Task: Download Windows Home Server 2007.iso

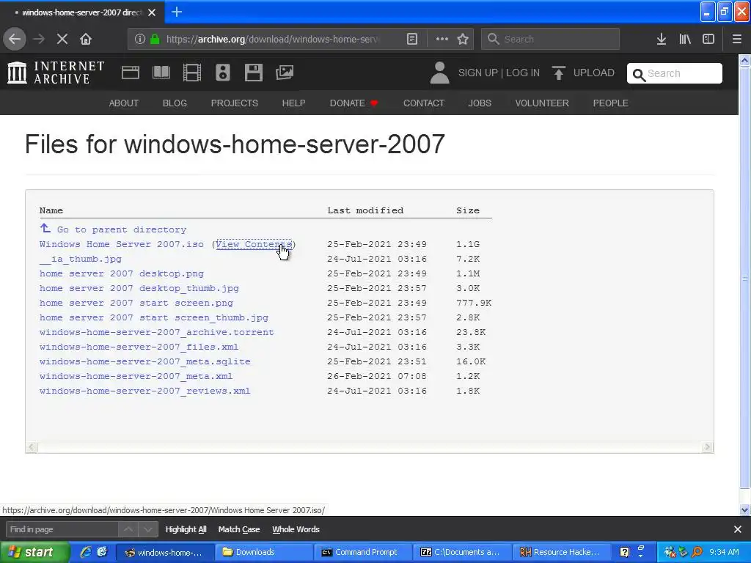Action: (122, 244)
